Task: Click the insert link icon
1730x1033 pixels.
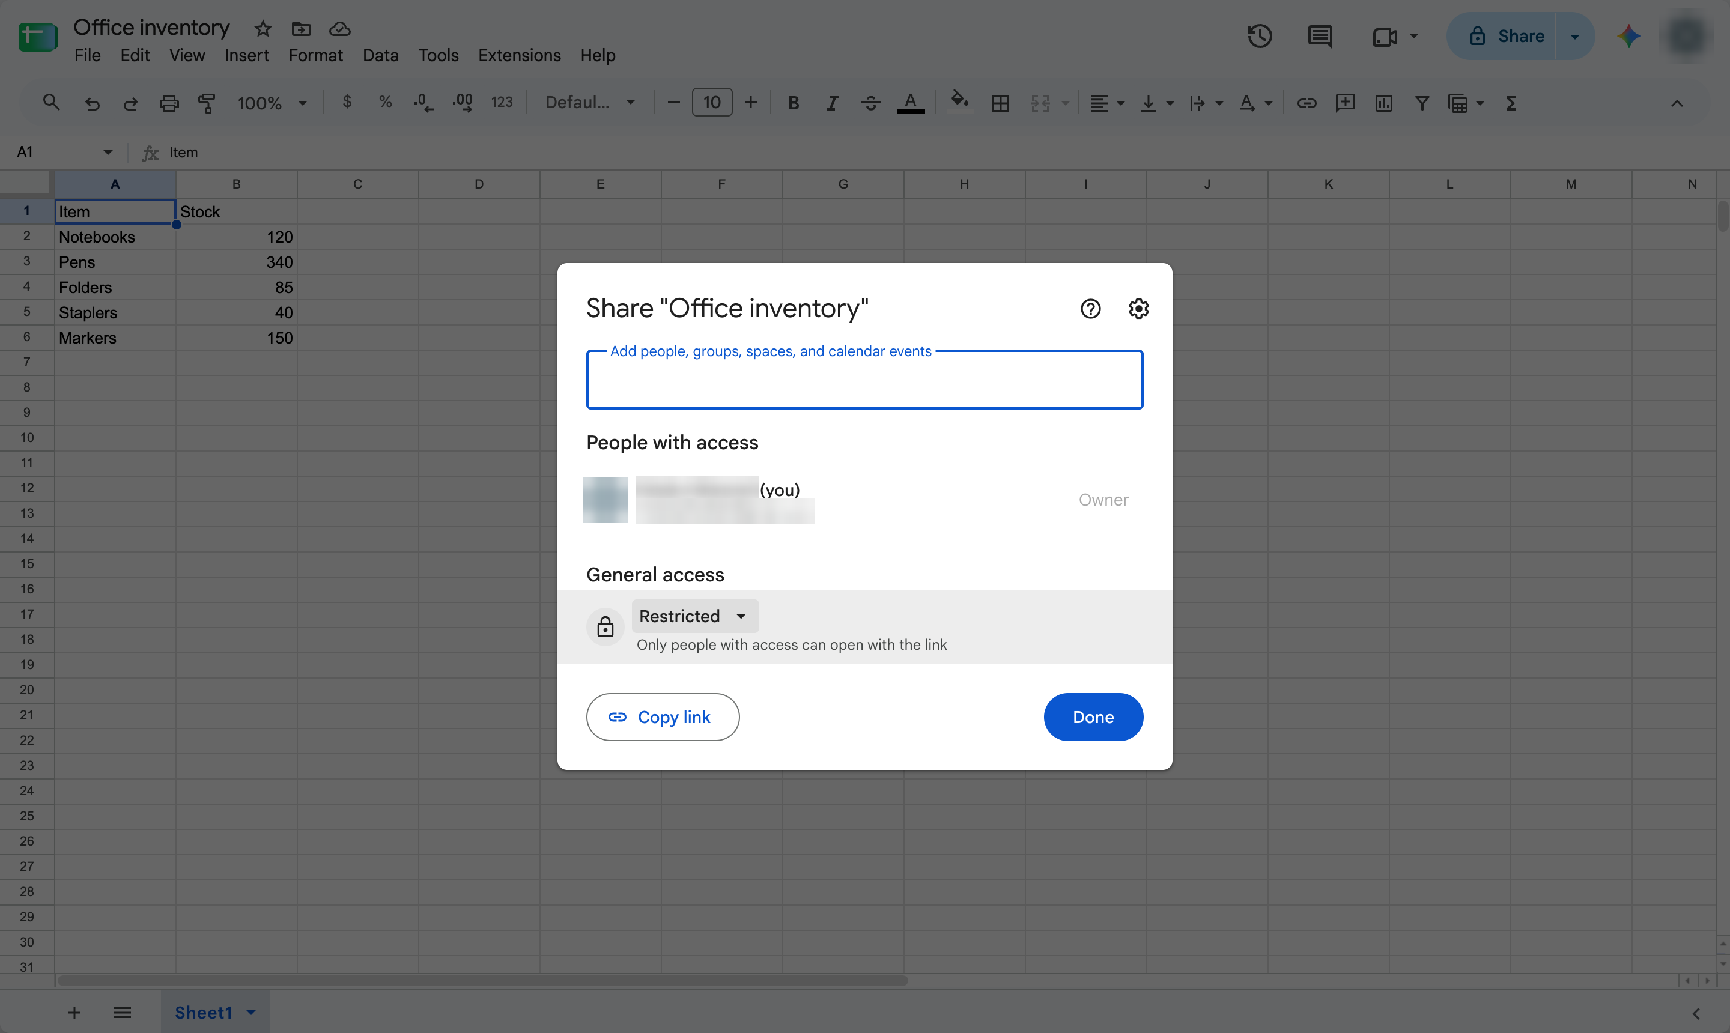Action: coord(1307,103)
